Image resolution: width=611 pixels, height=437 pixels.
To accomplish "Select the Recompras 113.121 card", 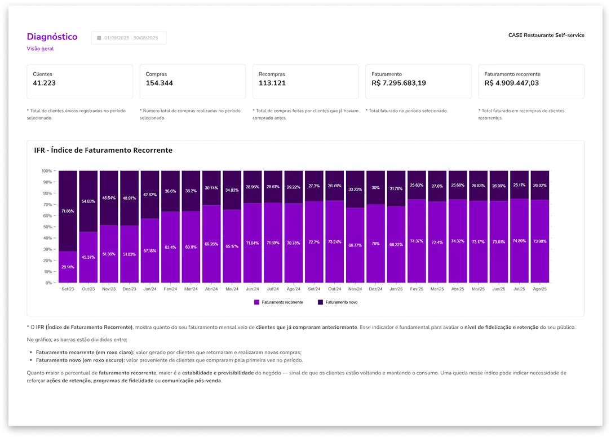I will click(305, 82).
